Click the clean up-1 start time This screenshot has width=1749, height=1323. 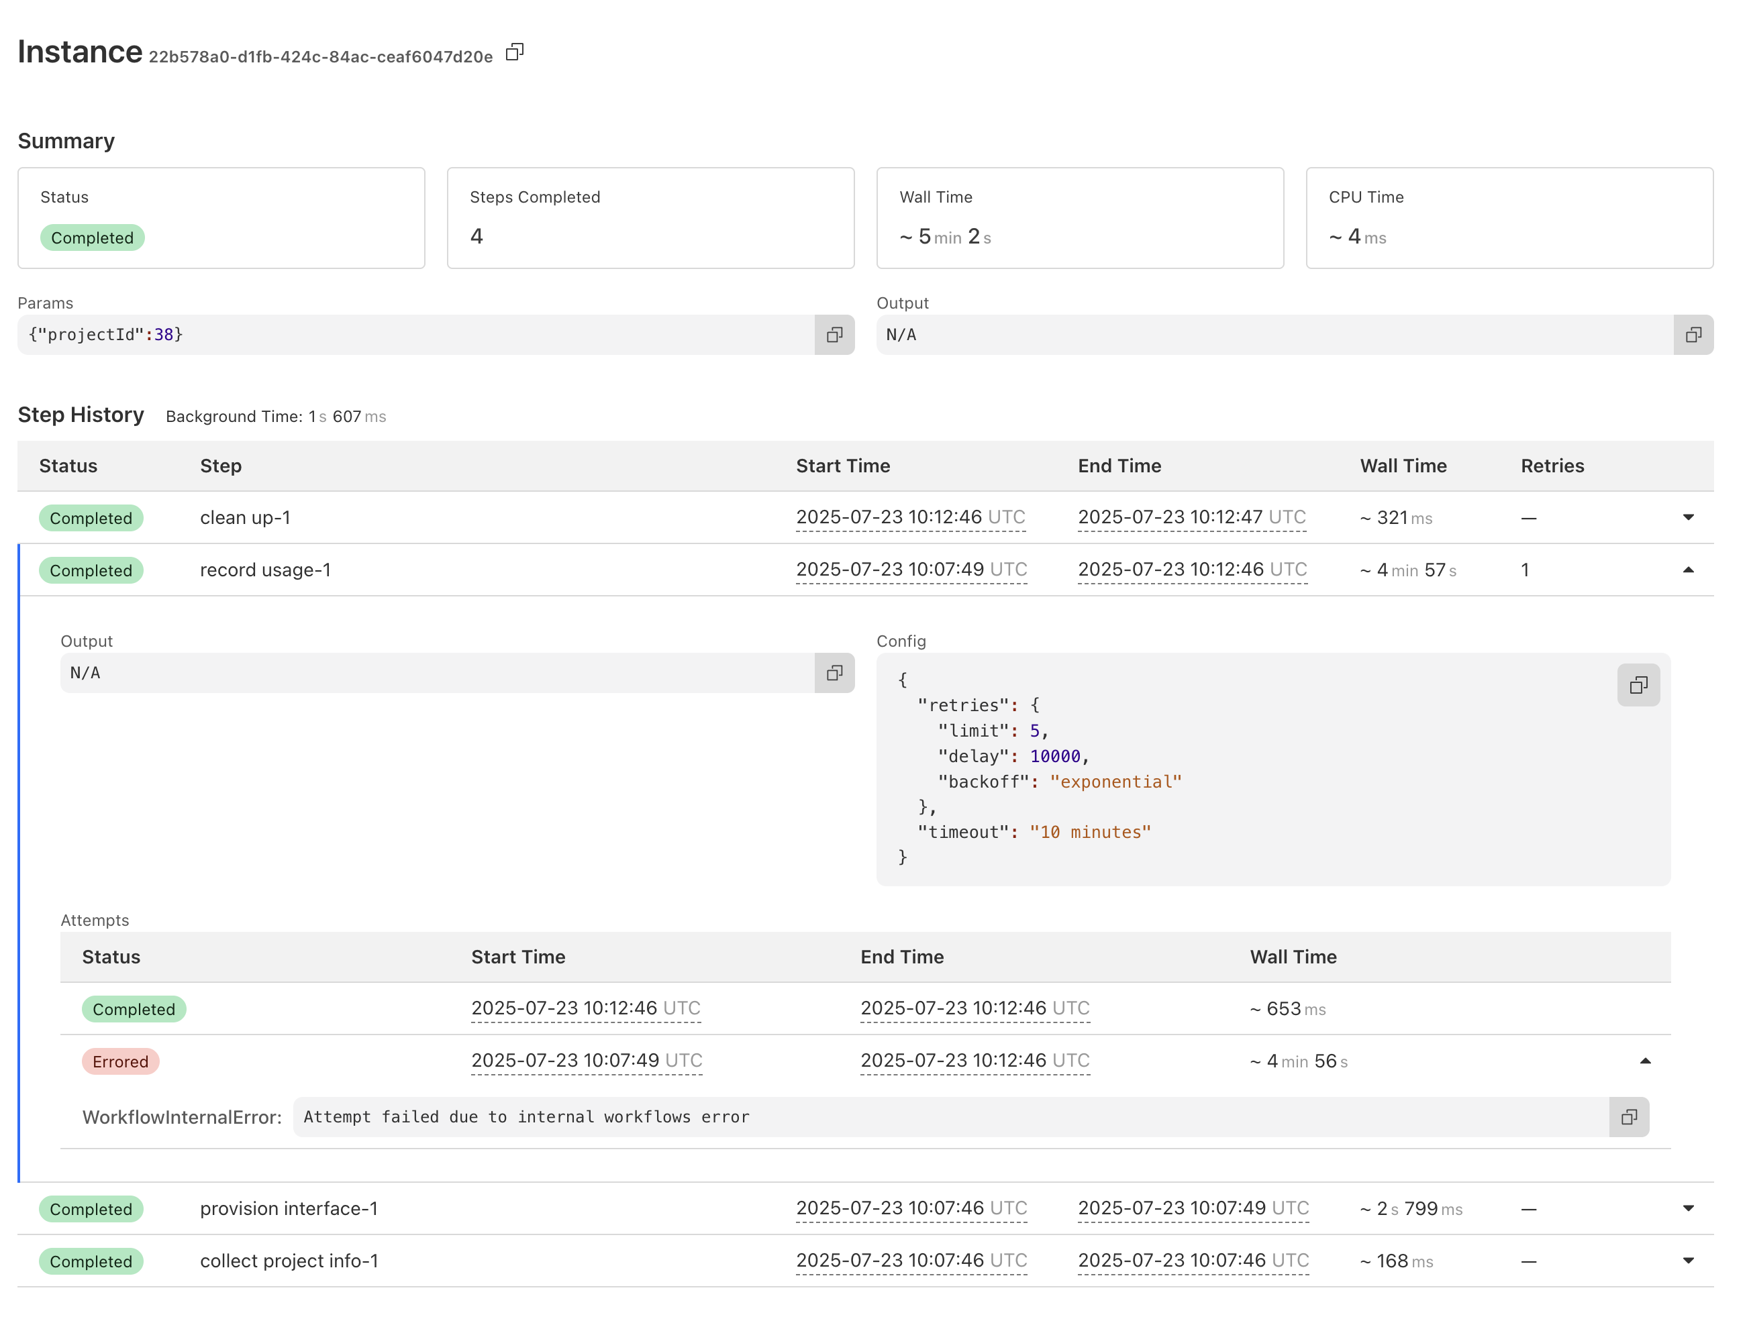coord(910,518)
